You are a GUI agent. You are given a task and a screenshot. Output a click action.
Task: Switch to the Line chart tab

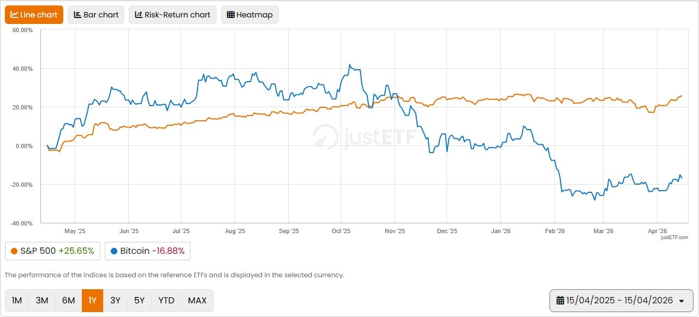(x=34, y=15)
